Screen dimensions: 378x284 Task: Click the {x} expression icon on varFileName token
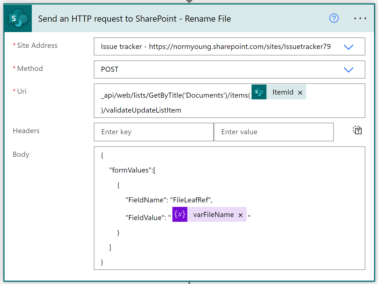pos(180,214)
